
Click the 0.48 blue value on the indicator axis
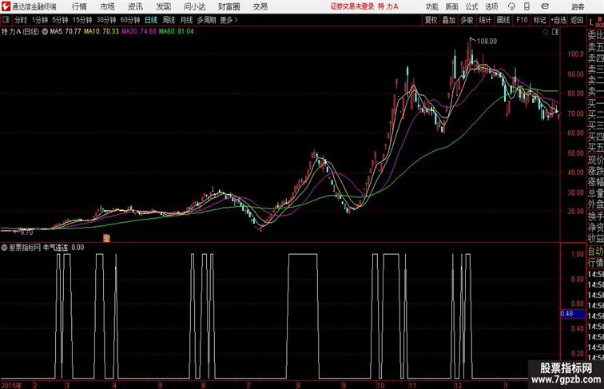(x=572, y=313)
